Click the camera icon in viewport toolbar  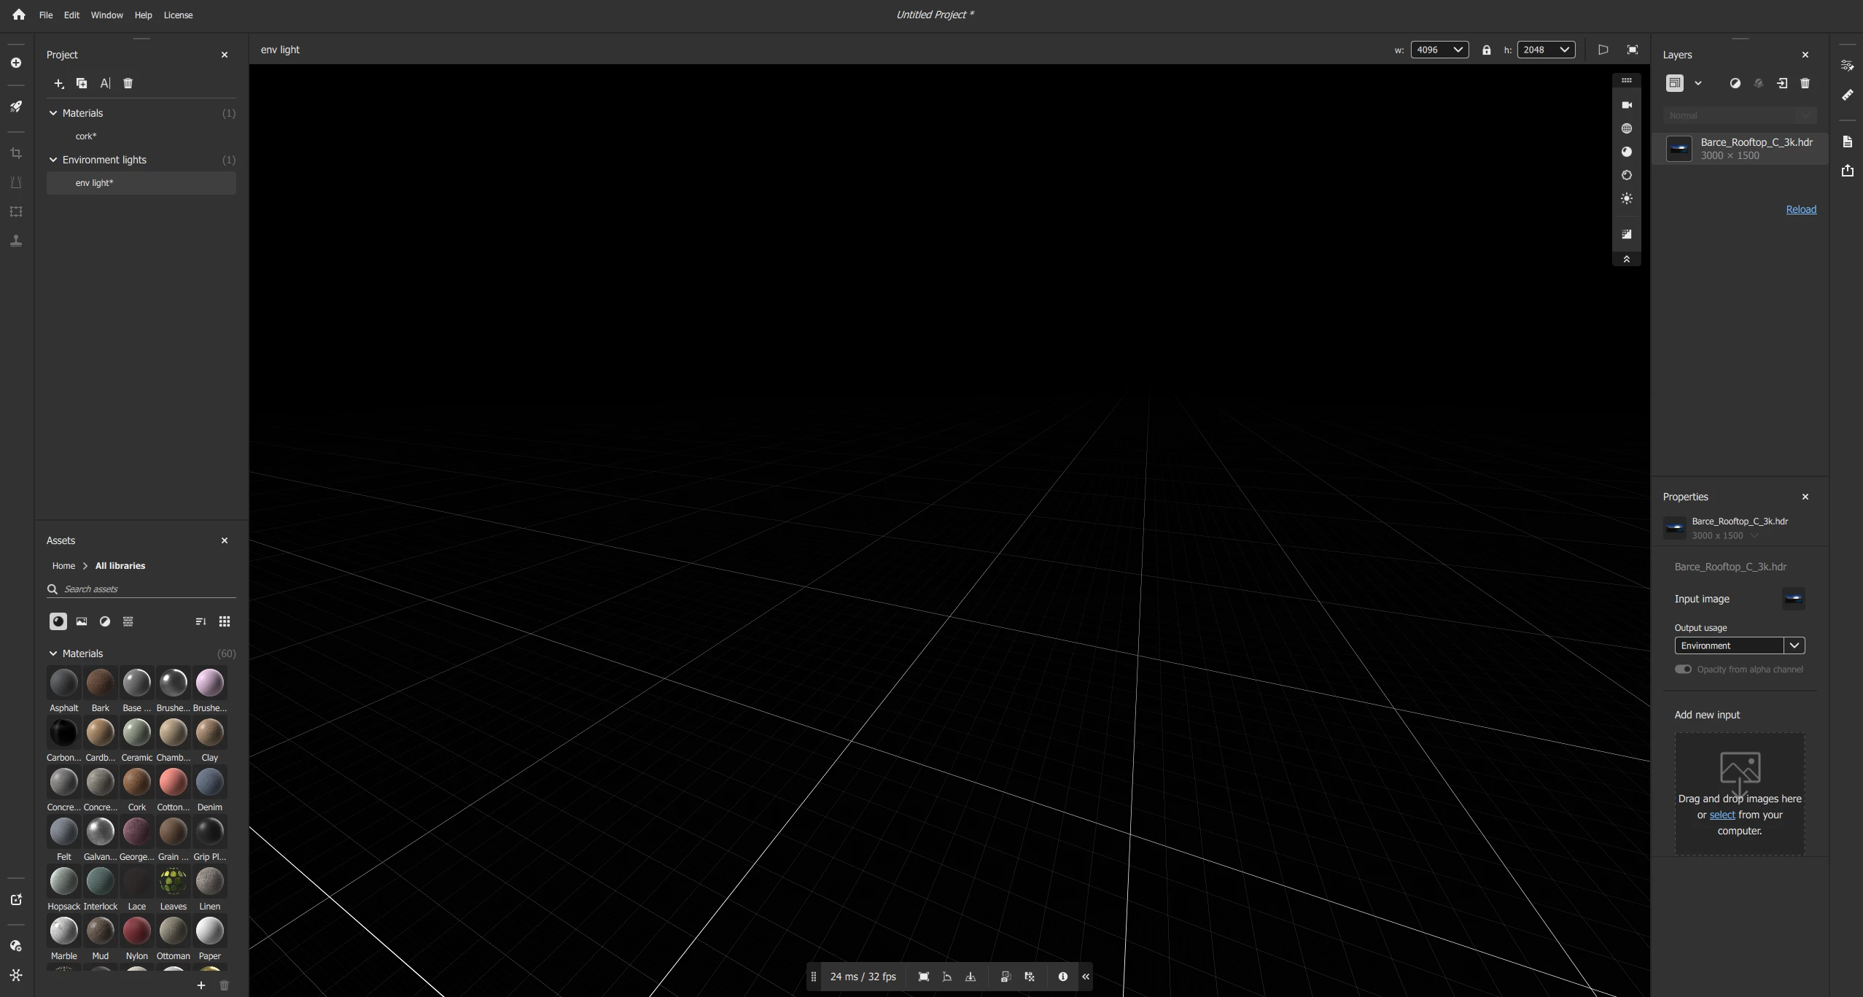click(1626, 105)
